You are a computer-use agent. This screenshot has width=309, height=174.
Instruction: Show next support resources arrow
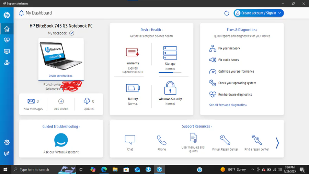click(277, 143)
